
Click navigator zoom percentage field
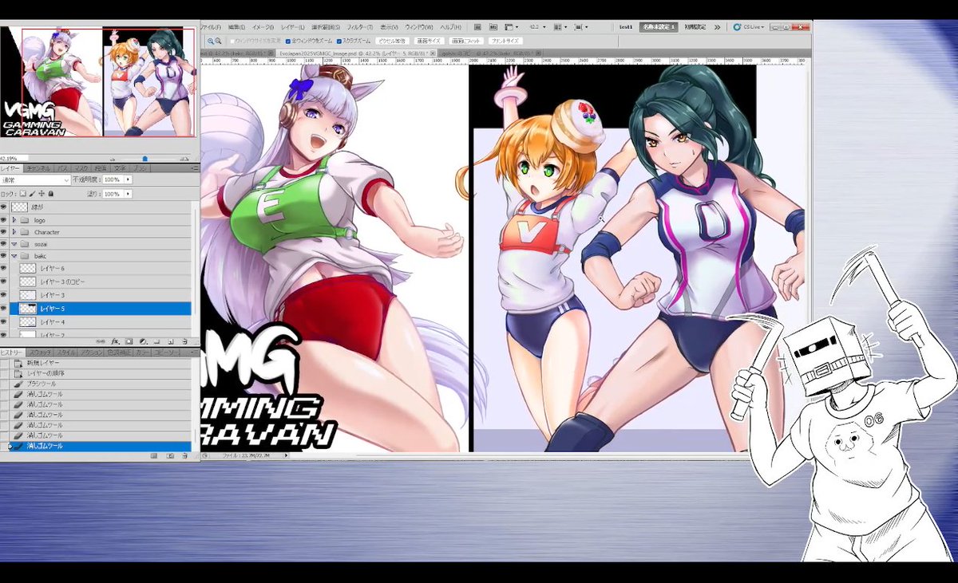pos(14,159)
